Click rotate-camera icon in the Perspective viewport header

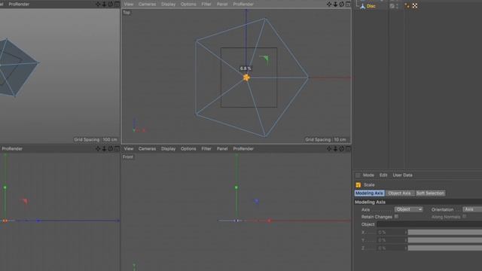(x=111, y=4)
